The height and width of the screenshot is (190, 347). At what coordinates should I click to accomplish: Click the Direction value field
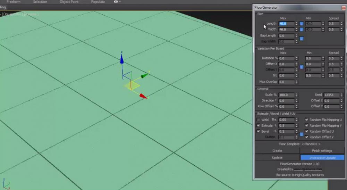[287, 101]
